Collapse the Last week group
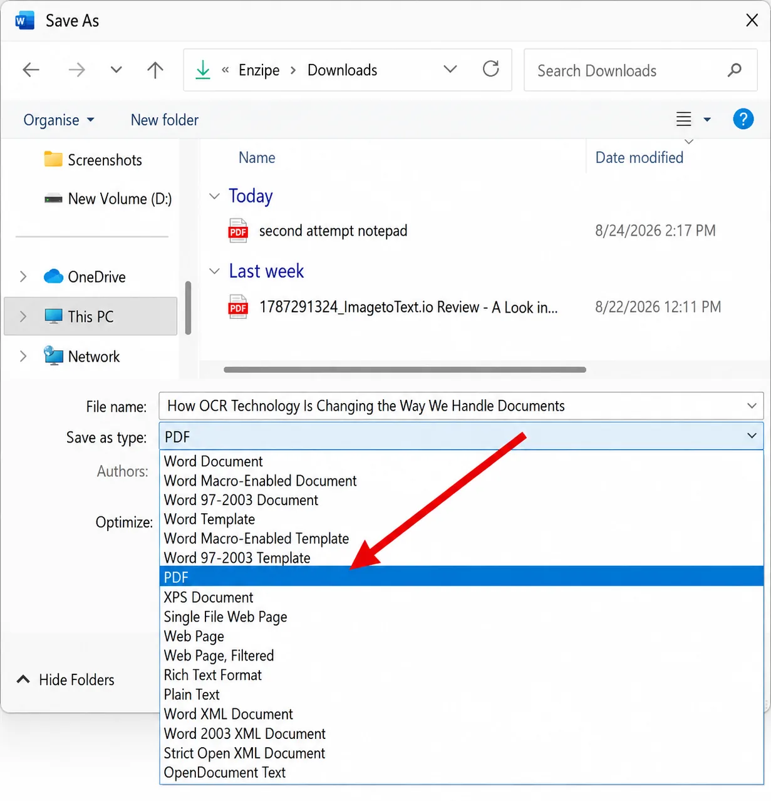The image size is (771, 801). coord(214,271)
